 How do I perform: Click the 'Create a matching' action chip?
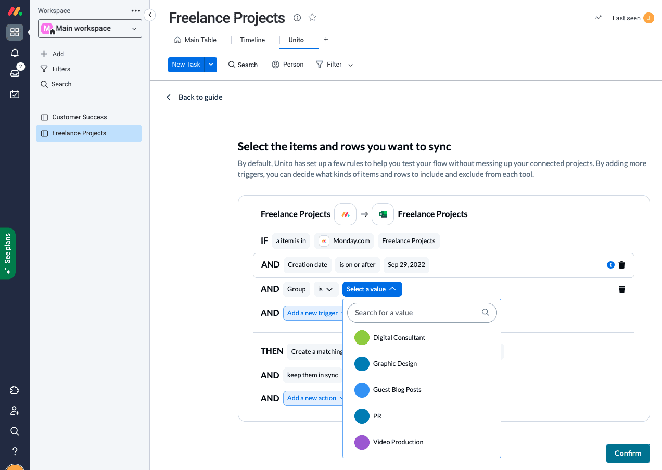(x=315, y=352)
